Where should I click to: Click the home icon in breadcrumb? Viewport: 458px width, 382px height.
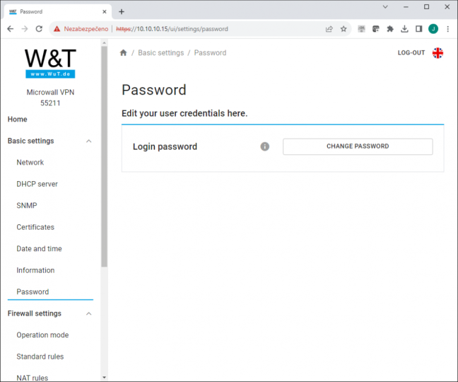[x=123, y=52]
